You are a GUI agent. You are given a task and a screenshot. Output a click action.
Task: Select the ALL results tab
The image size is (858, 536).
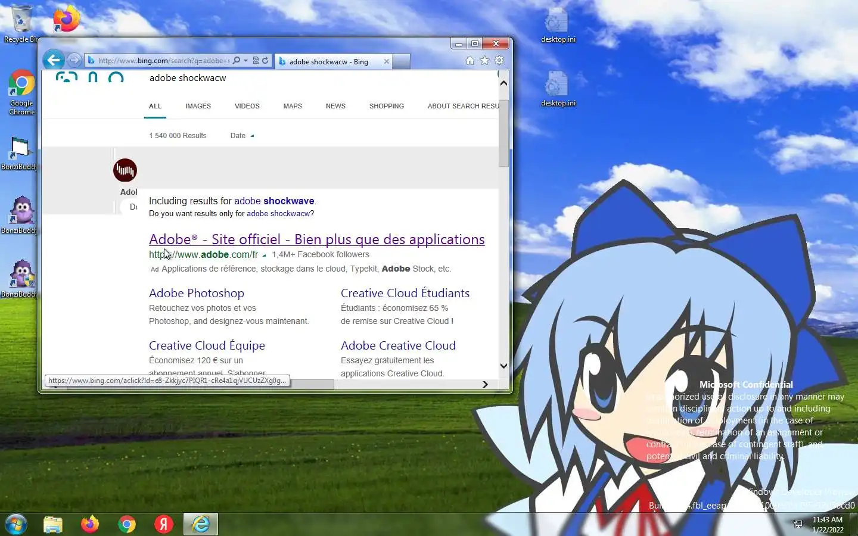[155, 106]
